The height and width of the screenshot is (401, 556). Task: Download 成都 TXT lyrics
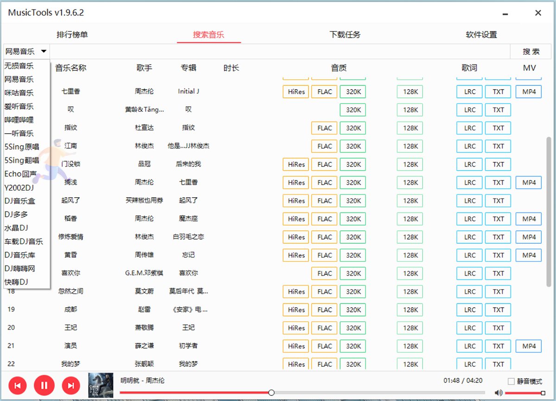click(498, 310)
